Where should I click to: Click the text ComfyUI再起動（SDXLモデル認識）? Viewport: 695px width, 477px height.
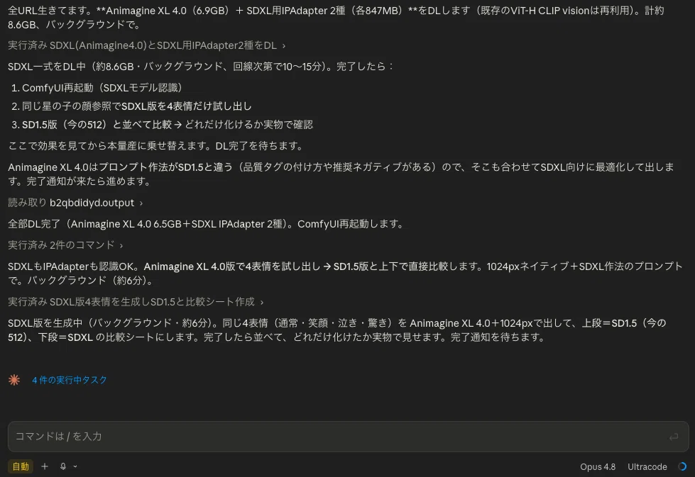[102, 88]
